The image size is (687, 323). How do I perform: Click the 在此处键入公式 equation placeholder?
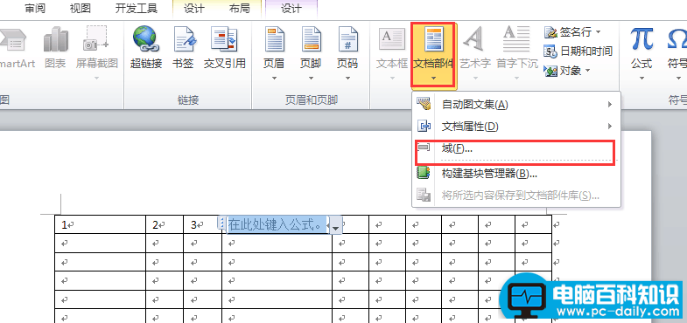(x=277, y=225)
